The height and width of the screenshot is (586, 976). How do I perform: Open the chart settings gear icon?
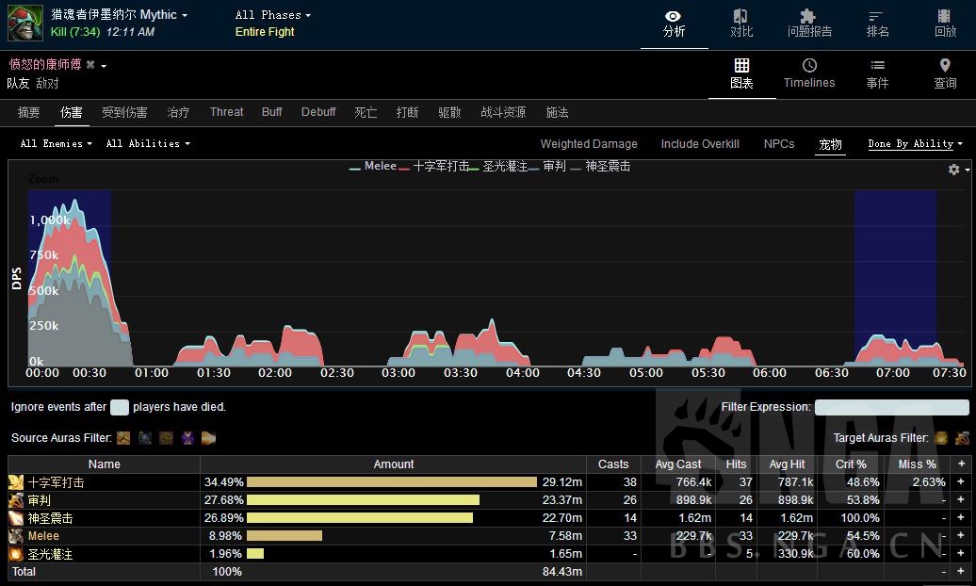953,170
